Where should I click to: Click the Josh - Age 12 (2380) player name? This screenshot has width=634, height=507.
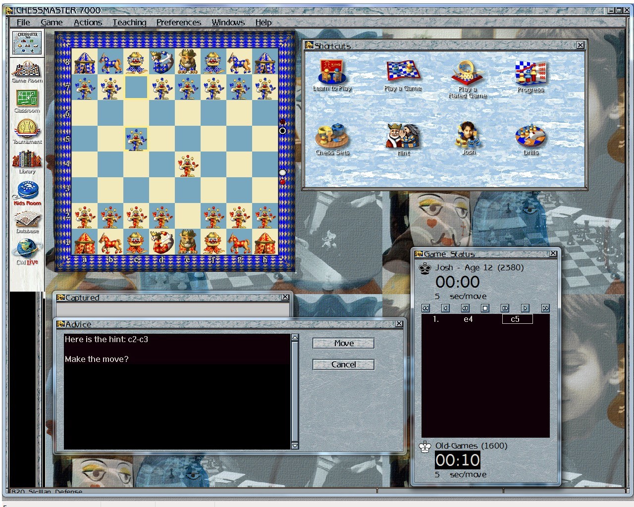(479, 267)
